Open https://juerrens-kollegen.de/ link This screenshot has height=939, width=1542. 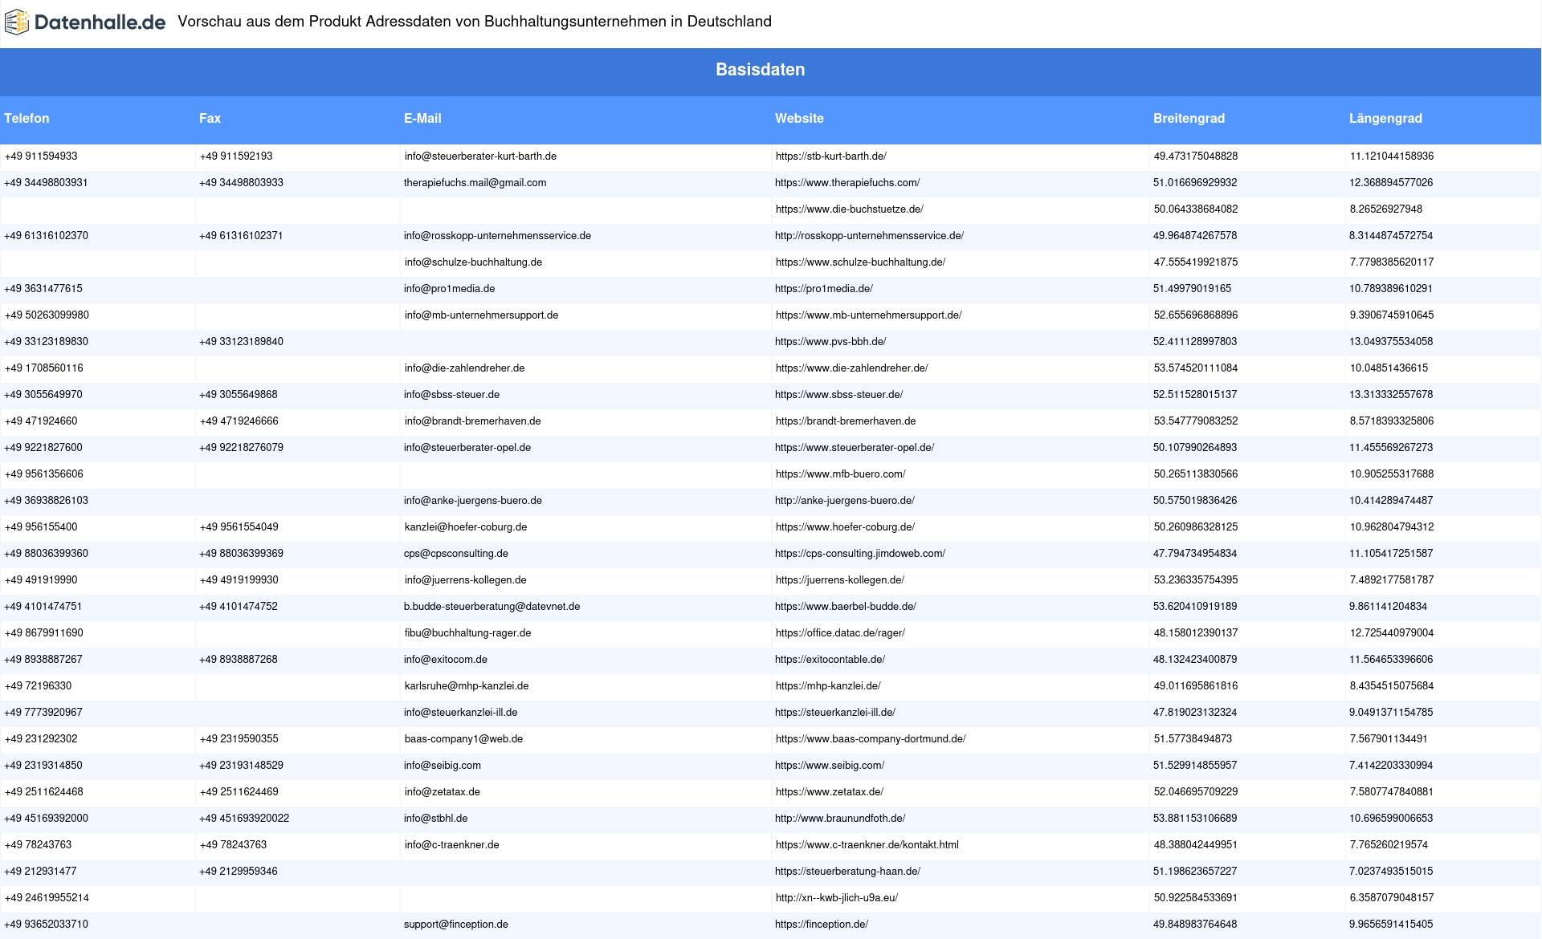(x=839, y=580)
